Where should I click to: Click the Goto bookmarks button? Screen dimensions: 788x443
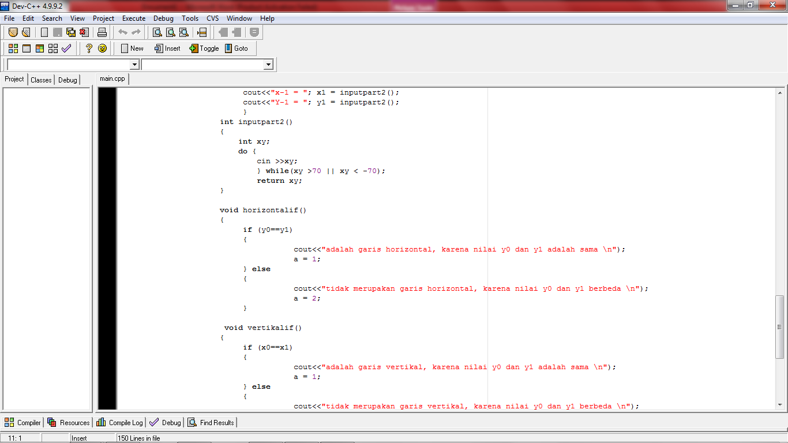(x=237, y=48)
